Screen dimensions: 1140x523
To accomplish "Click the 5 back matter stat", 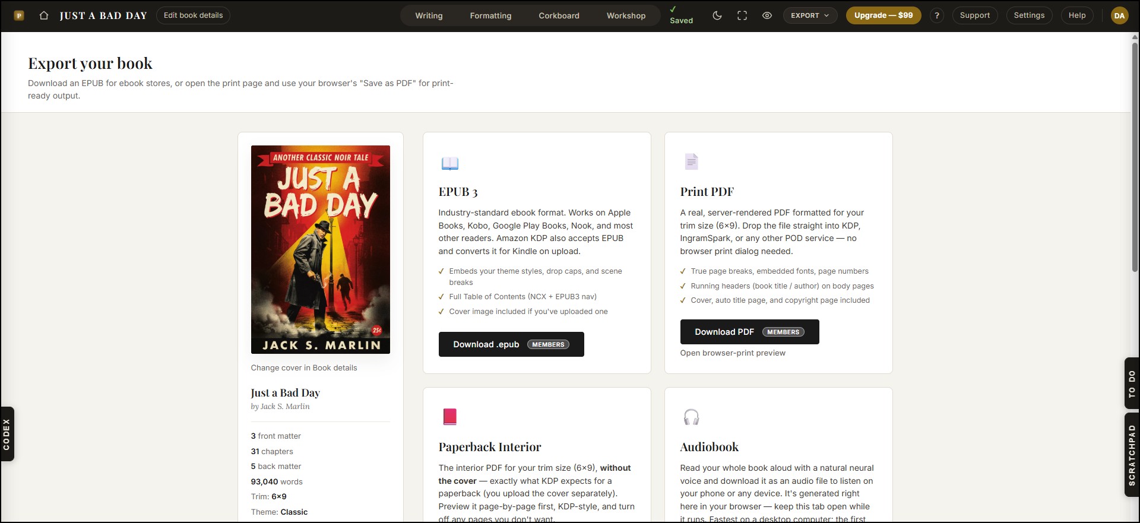I will 275,467.
